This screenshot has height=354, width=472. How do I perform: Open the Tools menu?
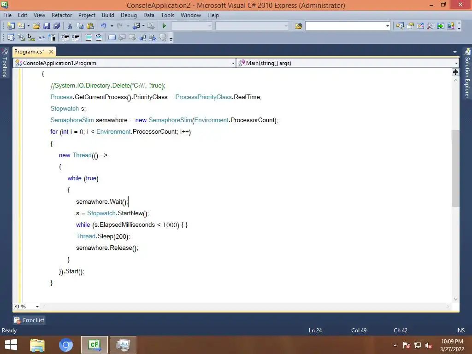(168, 15)
